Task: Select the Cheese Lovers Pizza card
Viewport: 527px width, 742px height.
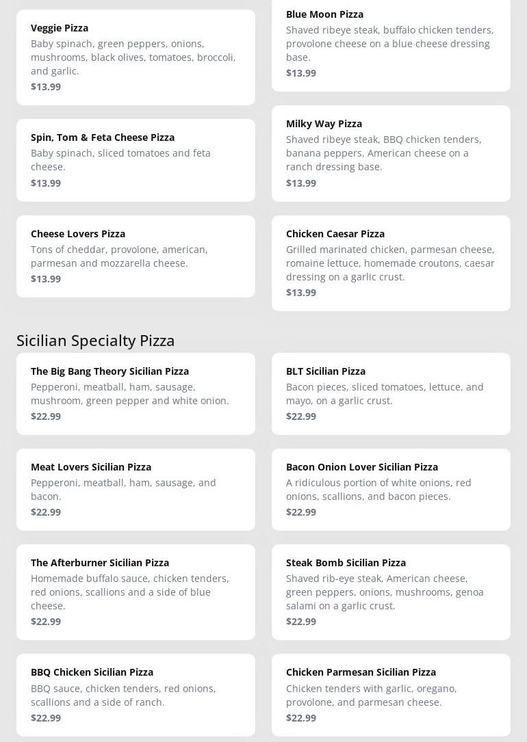Action: (x=136, y=256)
